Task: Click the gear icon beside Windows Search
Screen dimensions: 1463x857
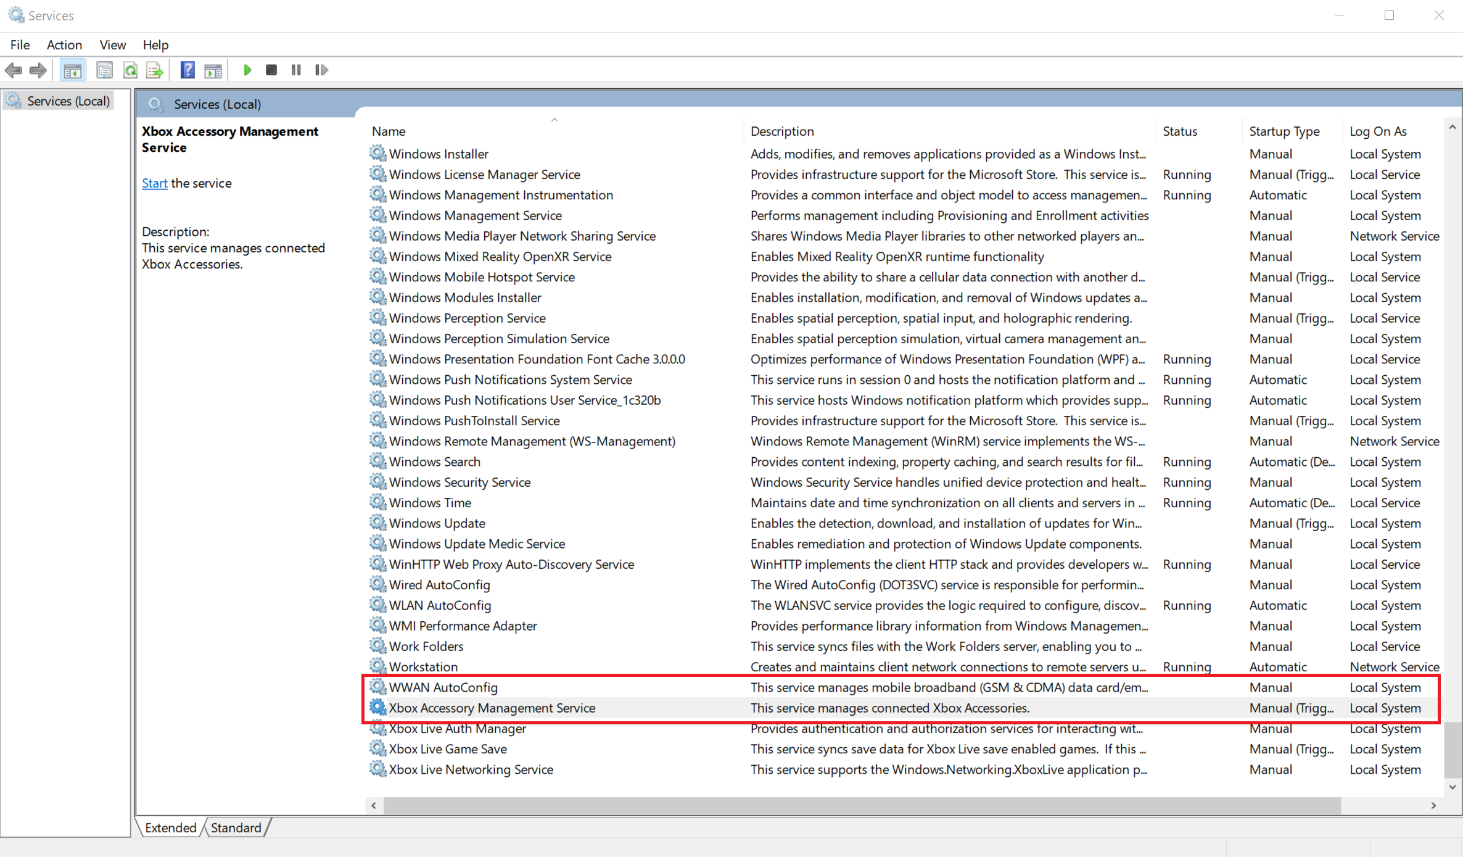Action: click(x=377, y=461)
